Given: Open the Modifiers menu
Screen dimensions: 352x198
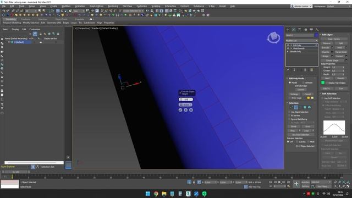Looking at the screenshot, I should click(x=66, y=6).
